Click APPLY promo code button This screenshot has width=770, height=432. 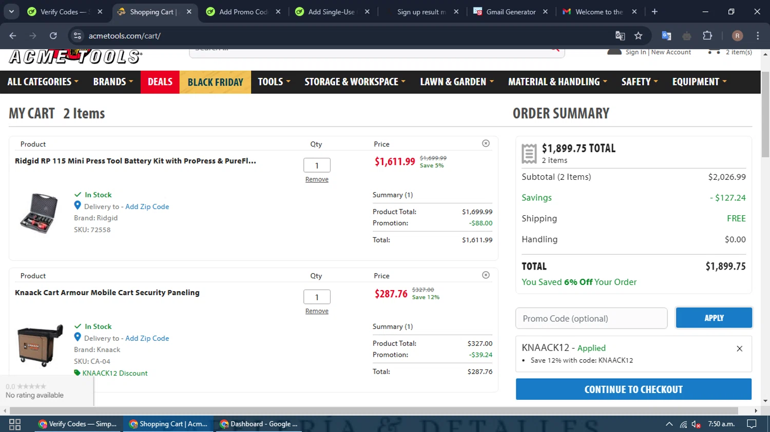(x=714, y=318)
